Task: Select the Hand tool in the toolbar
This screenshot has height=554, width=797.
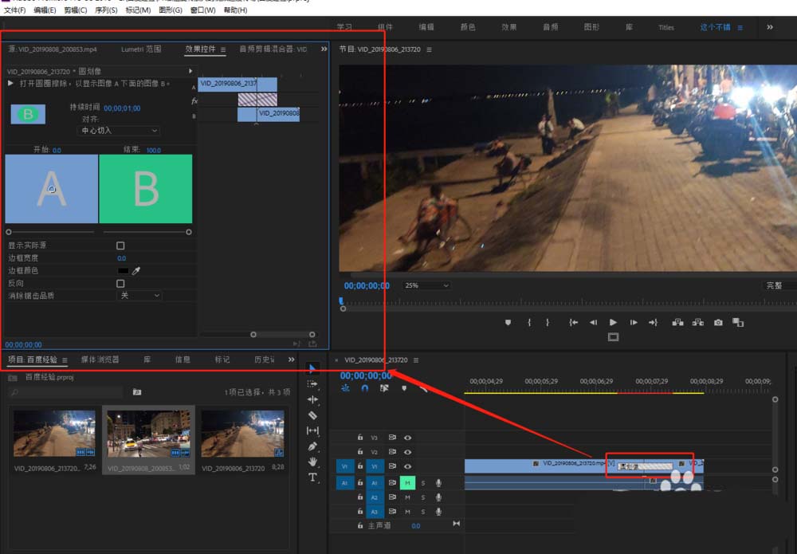Action: [312, 462]
